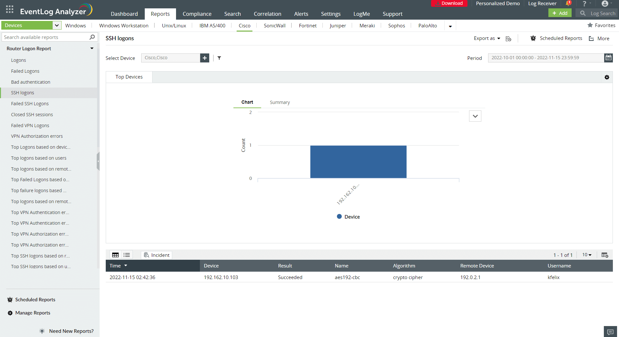The image size is (619, 337).
Task: Click the lightbulb icon for new reports
Action: click(42, 331)
